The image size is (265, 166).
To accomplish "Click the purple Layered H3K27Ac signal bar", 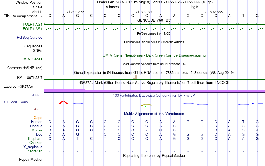I will click(x=154, y=91).
